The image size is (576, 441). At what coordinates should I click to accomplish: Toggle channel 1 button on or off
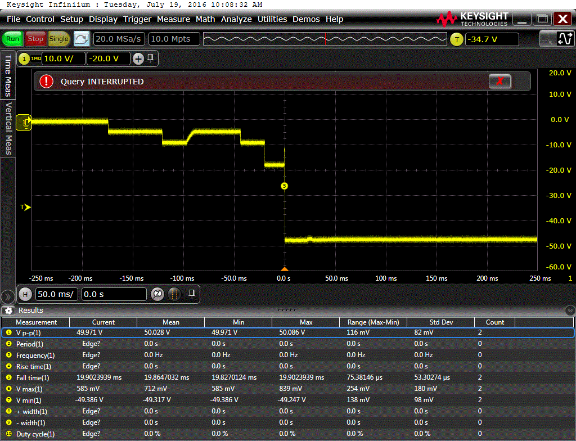(24, 59)
